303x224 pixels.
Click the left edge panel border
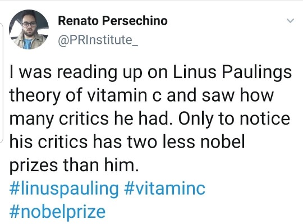pos(2,83)
